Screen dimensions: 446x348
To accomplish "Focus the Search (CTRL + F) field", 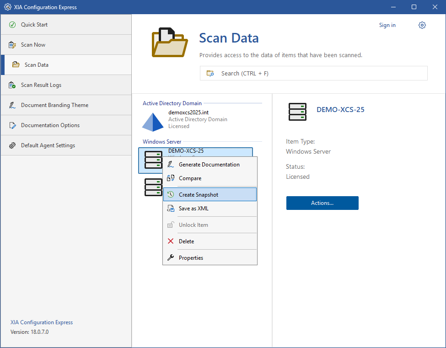I will [313, 73].
